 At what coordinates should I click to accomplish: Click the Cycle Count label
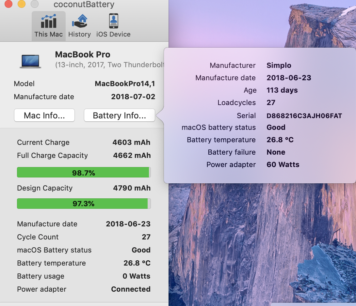pos(38,237)
